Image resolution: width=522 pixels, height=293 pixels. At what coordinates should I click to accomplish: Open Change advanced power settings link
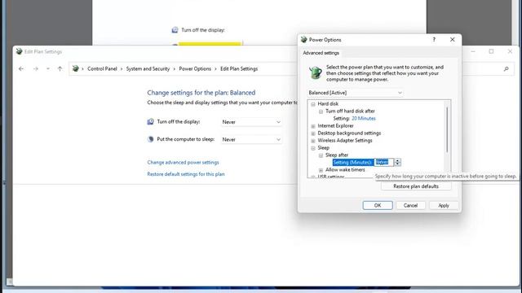tap(183, 163)
